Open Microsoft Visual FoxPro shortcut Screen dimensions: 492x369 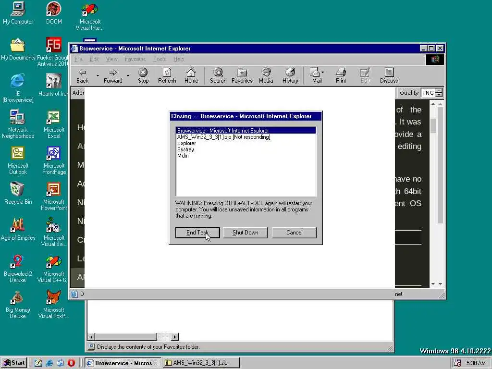pyautogui.click(x=54, y=305)
